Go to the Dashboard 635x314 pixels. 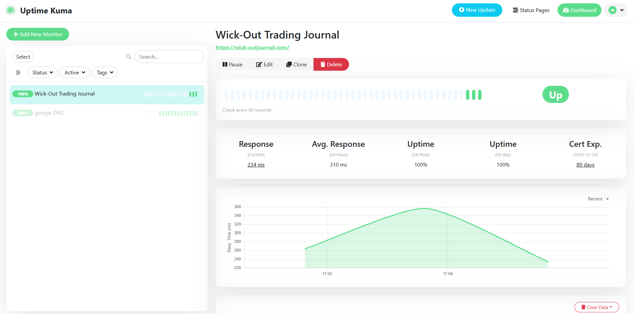(579, 10)
